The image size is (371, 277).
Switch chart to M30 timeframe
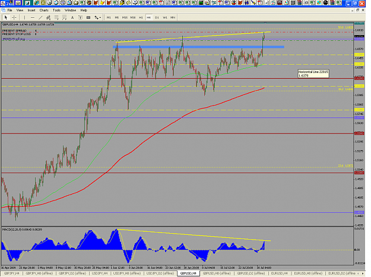(133, 17)
